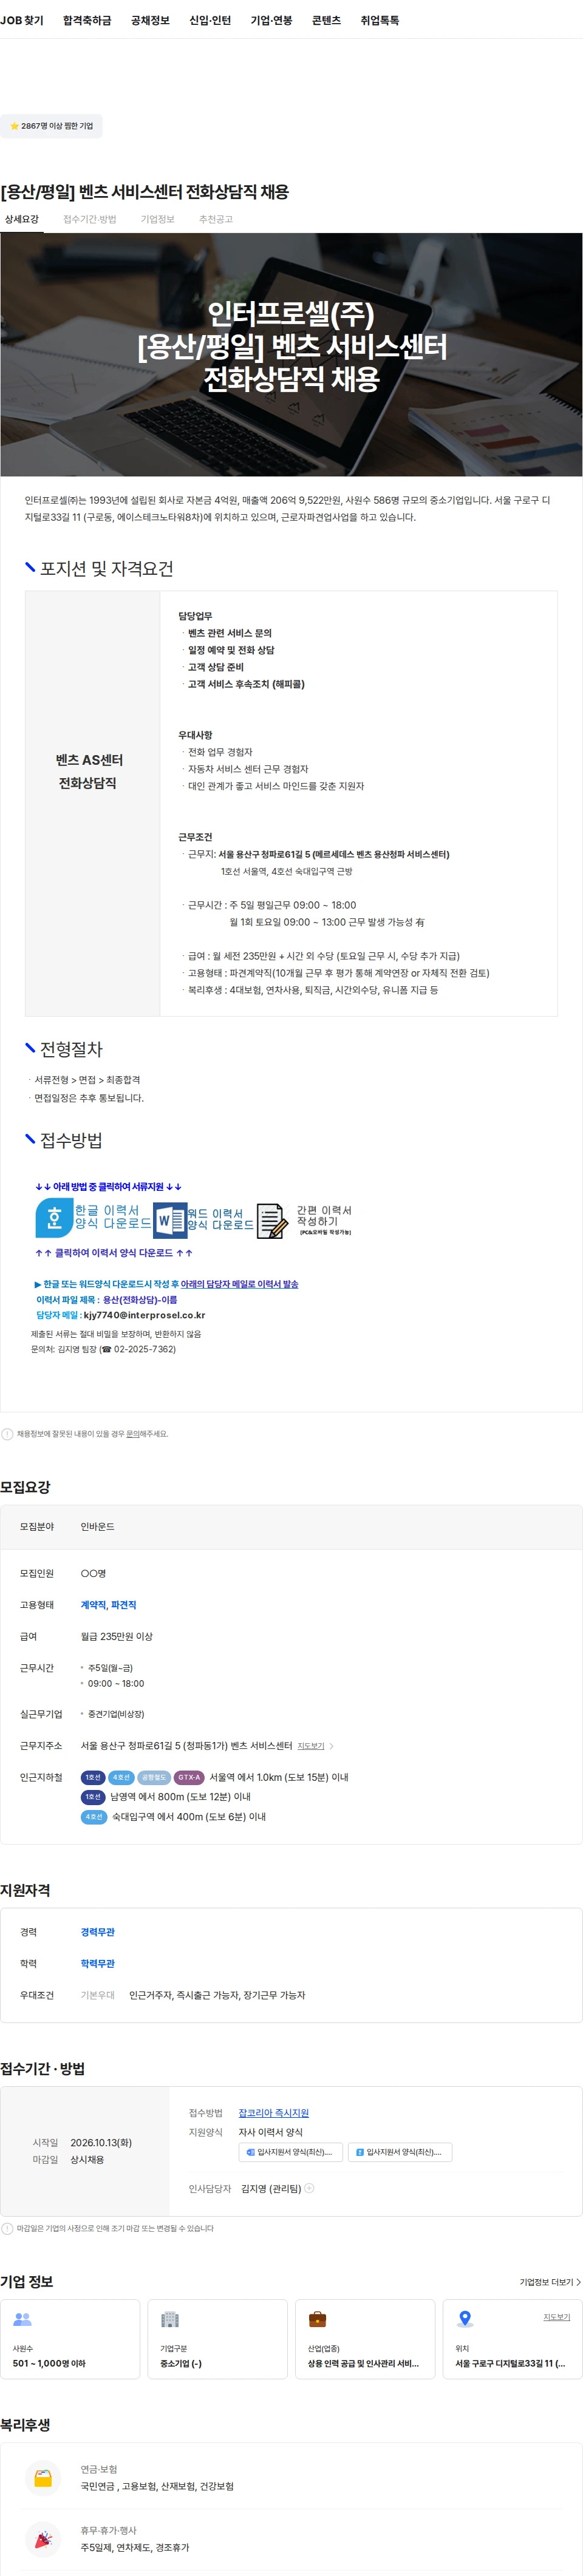Open the 공채정보 menu
The image size is (583, 2576).
click(x=150, y=20)
